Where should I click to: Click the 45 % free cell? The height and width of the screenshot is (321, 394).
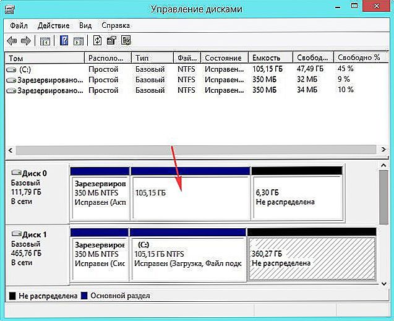pos(346,69)
